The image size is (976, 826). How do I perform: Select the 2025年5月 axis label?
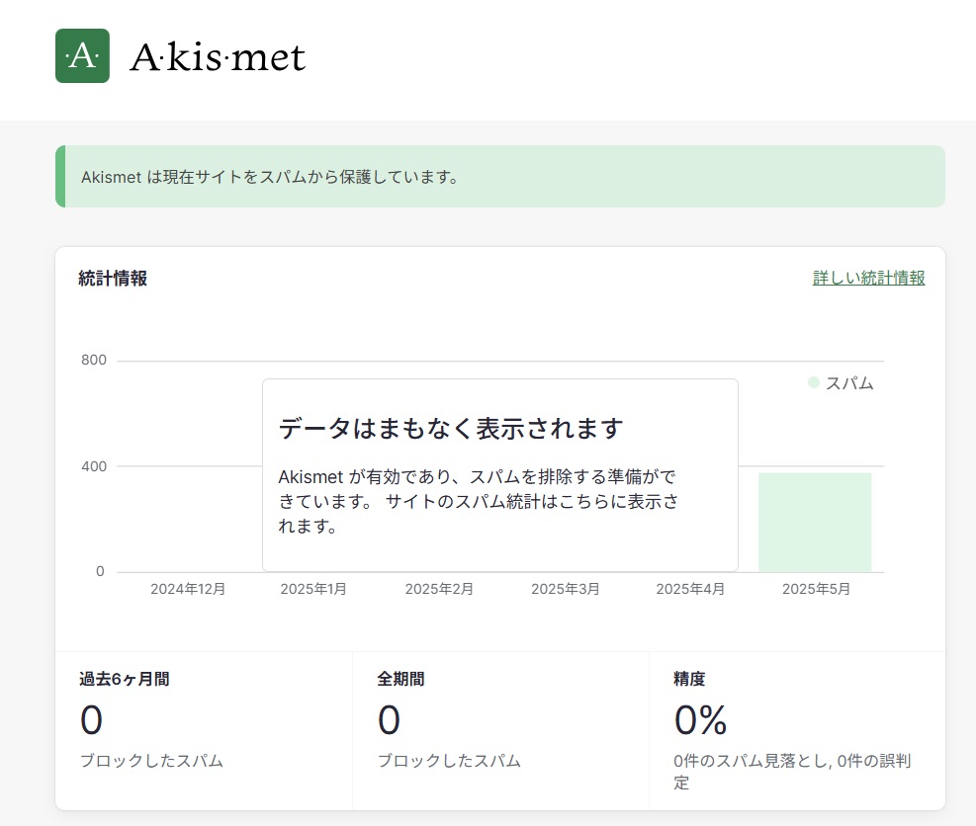[816, 589]
